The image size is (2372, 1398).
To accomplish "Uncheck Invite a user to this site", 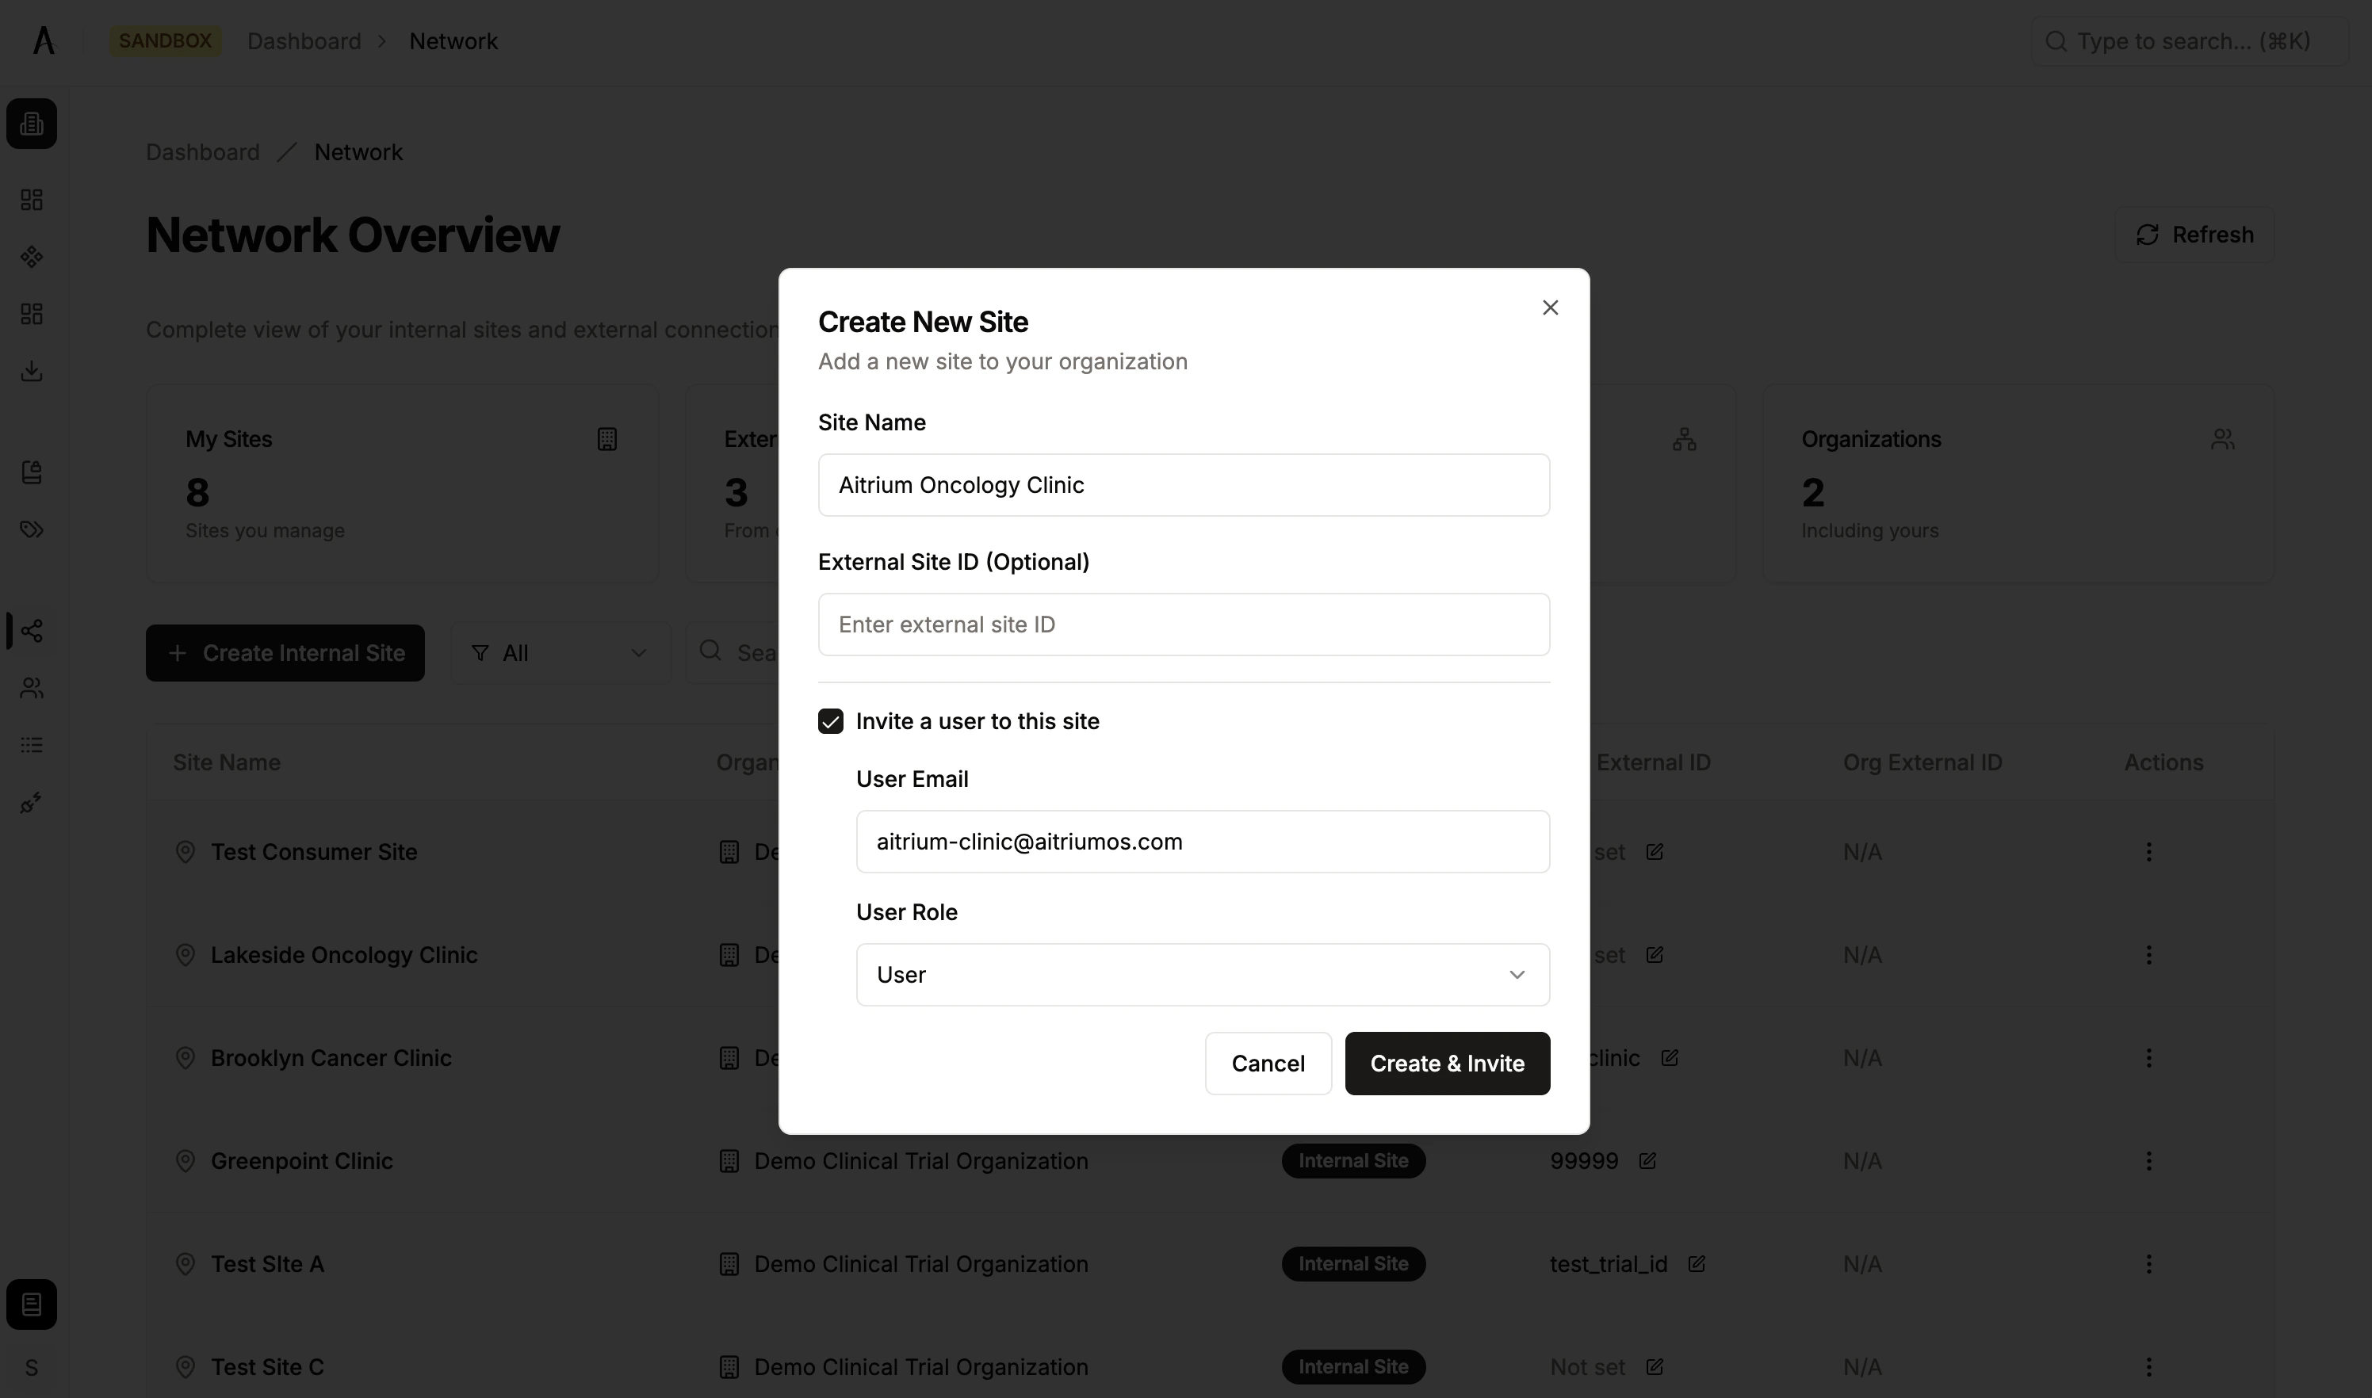I will click(830, 720).
